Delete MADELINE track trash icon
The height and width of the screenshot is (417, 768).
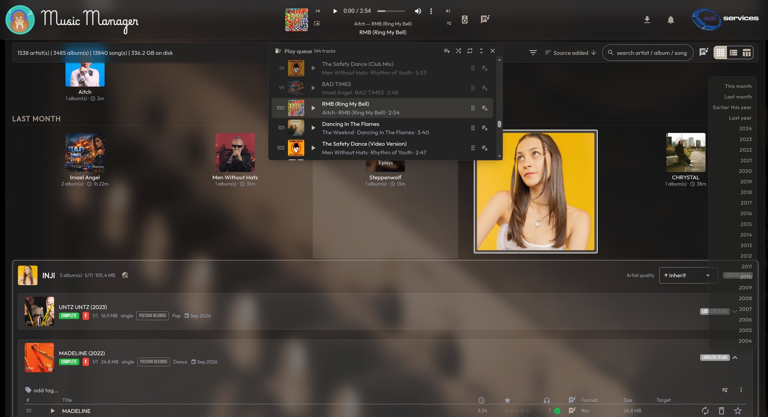tap(721, 411)
